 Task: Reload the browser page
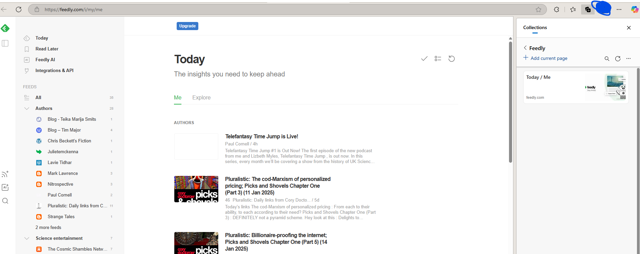click(19, 9)
